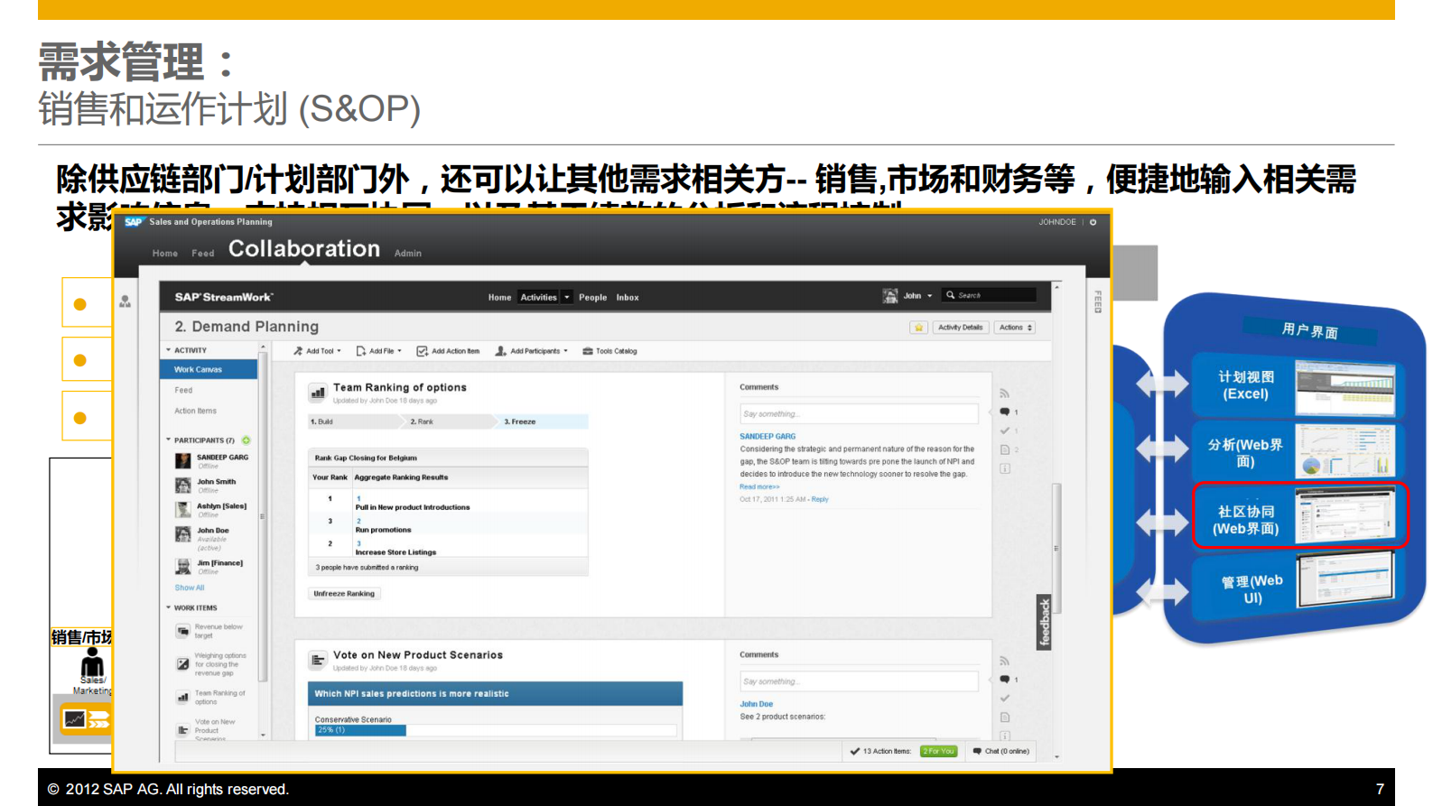
Task: Click the search magnifier icon
Action: (x=950, y=295)
